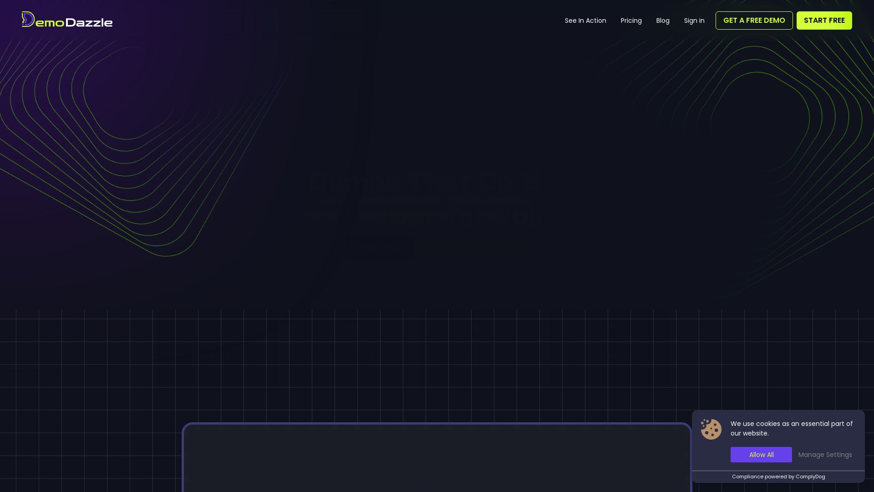Click the purple border of preview panel
The width and height of the screenshot is (874, 492).
[x=437, y=424]
